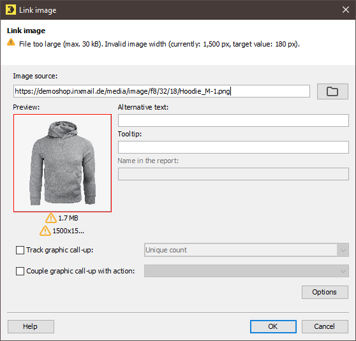Click the arrow of the Unique count combo box
356x341 pixels.
(x=343, y=250)
